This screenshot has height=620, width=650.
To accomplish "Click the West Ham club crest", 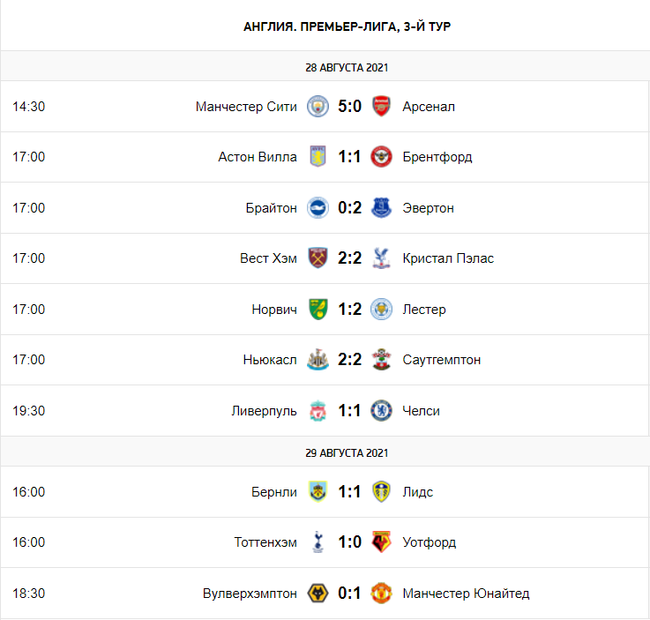I will [x=318, y=258].
